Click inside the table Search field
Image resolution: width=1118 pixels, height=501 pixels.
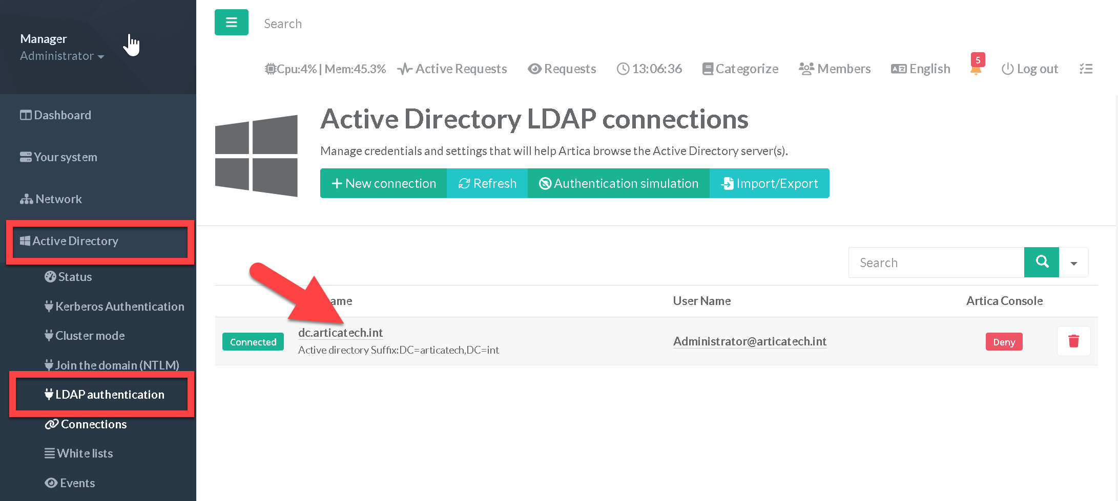936,263
